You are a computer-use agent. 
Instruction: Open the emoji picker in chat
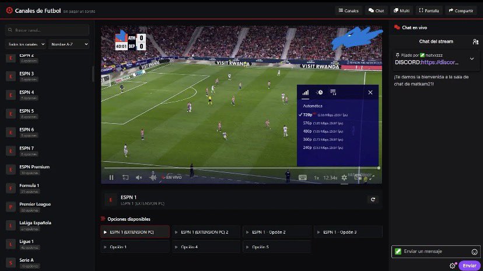coord(474,252)
